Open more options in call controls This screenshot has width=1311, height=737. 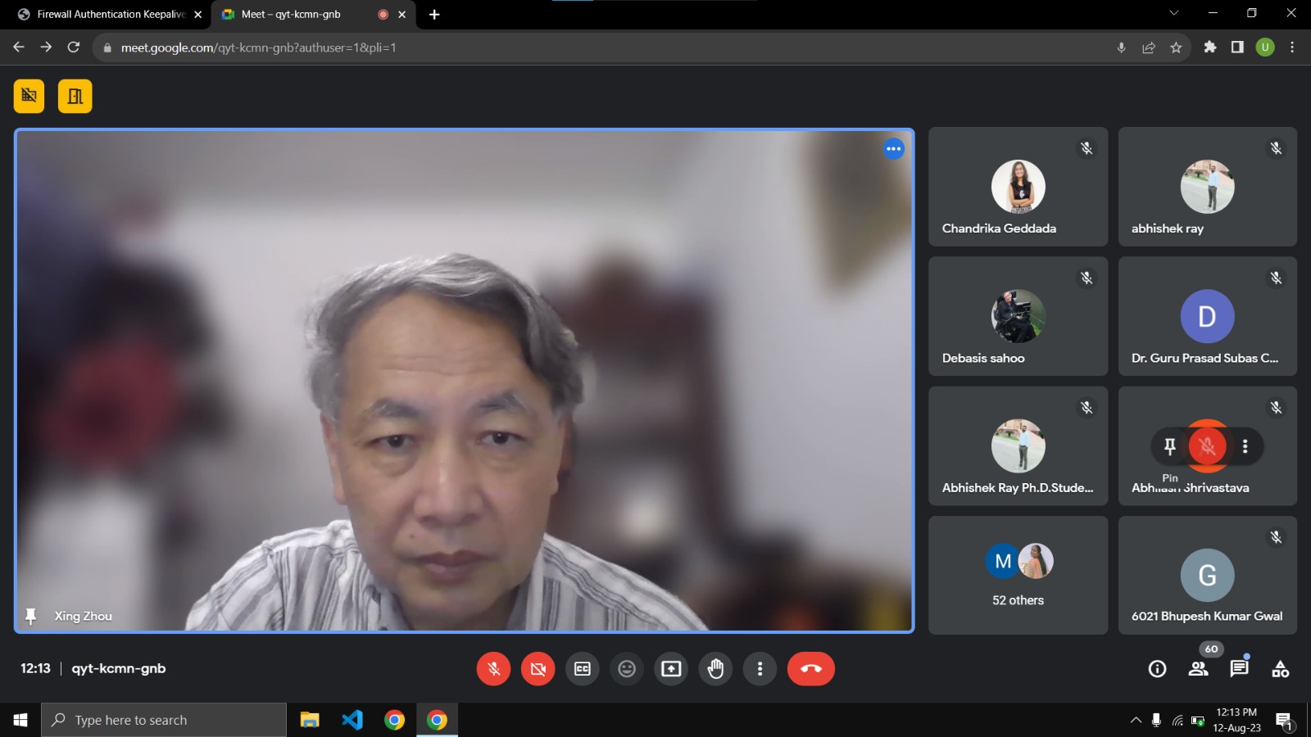pyautogui.click(x=760, y=669)
